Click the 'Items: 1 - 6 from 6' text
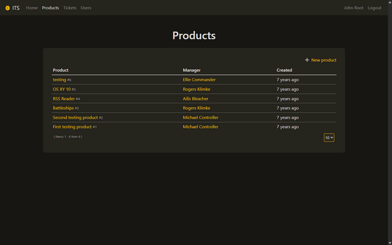 pos(68,137)
